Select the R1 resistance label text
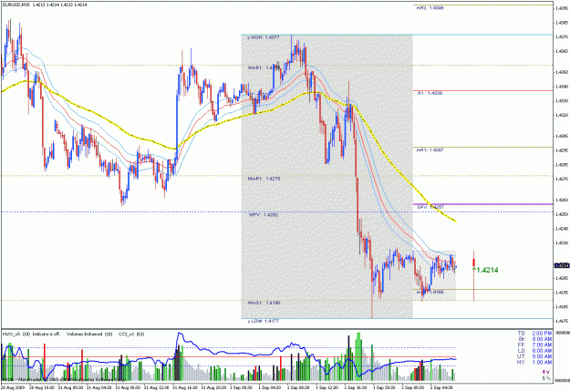Screen dimensions: 570x391 (430, 93)
